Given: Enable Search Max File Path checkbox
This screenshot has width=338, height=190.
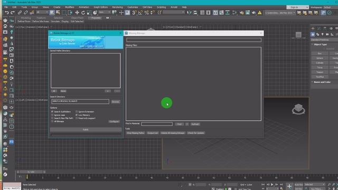Looking at the screenshot, I should tap(52, 118).
